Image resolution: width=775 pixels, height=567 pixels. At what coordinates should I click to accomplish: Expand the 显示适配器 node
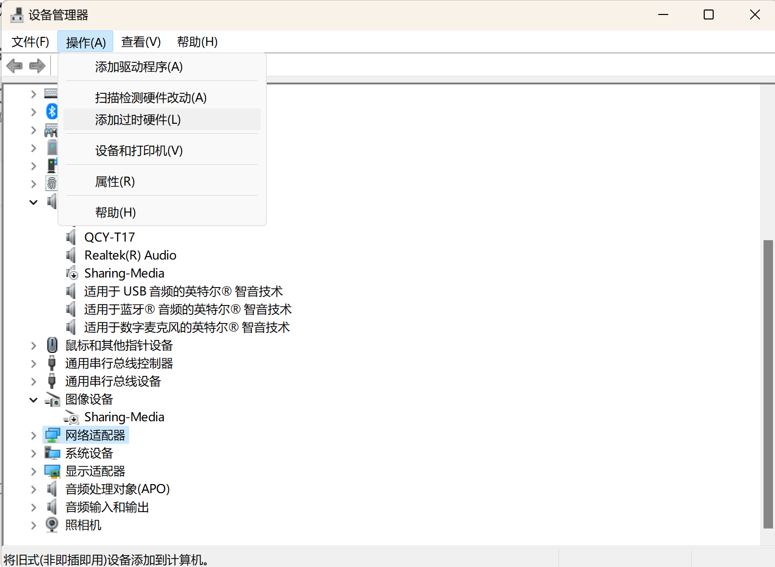[33, 471]
